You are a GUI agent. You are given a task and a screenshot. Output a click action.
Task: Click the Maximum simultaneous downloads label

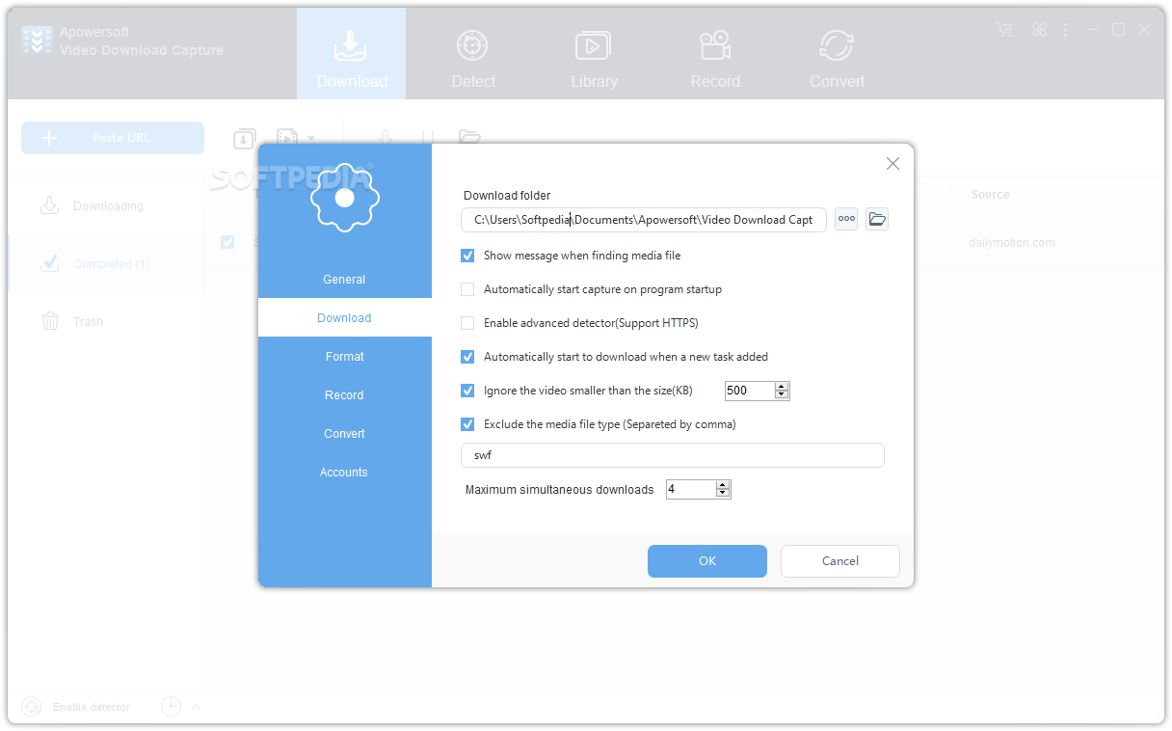(560, 490)
